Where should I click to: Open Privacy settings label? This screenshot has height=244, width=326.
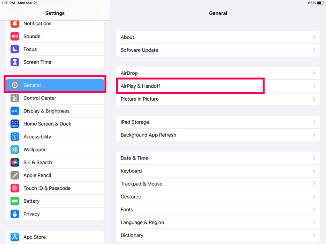(32, 214)
